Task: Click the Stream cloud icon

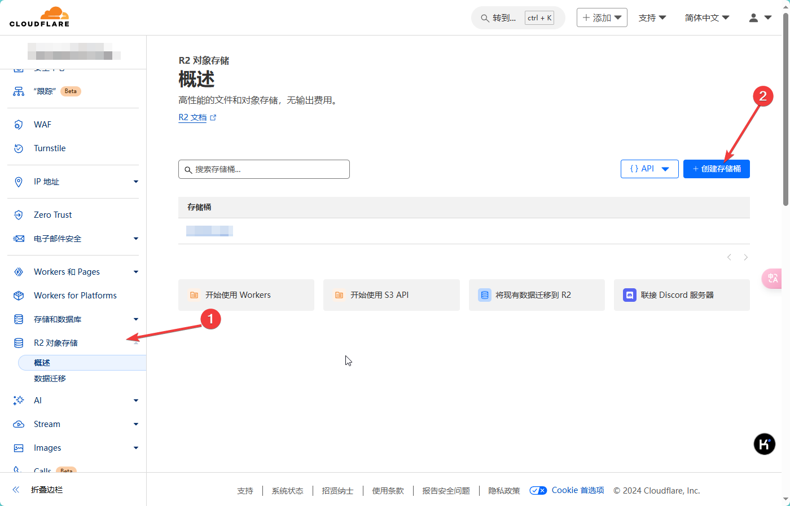Action: 19,424
